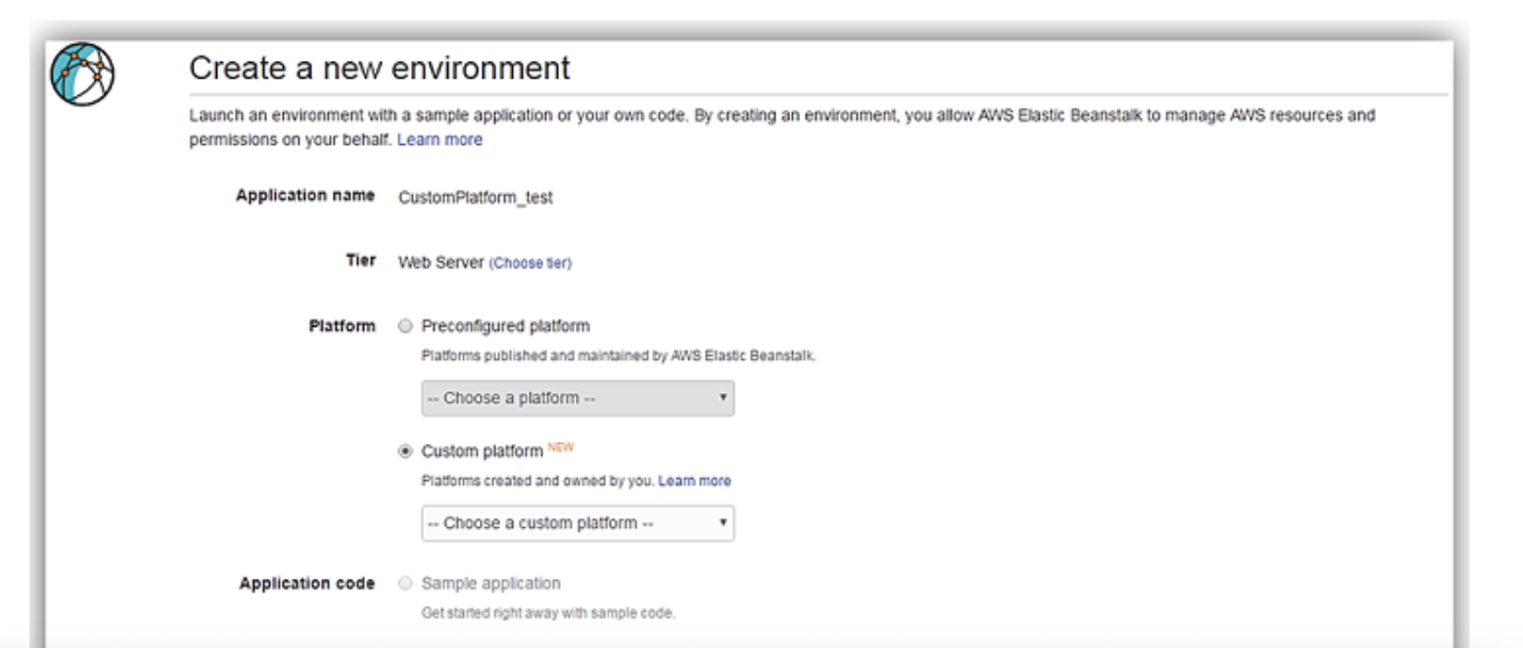Image resolution: width=1523 pixels, height=648 pixels.
Task: Select the Preconfigured platform radio button
Action: 405,326
